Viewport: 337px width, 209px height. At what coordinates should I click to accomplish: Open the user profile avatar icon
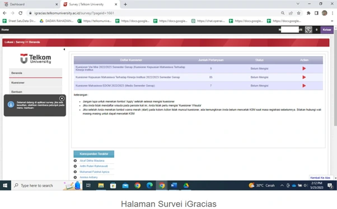click(x=308, y=30)
